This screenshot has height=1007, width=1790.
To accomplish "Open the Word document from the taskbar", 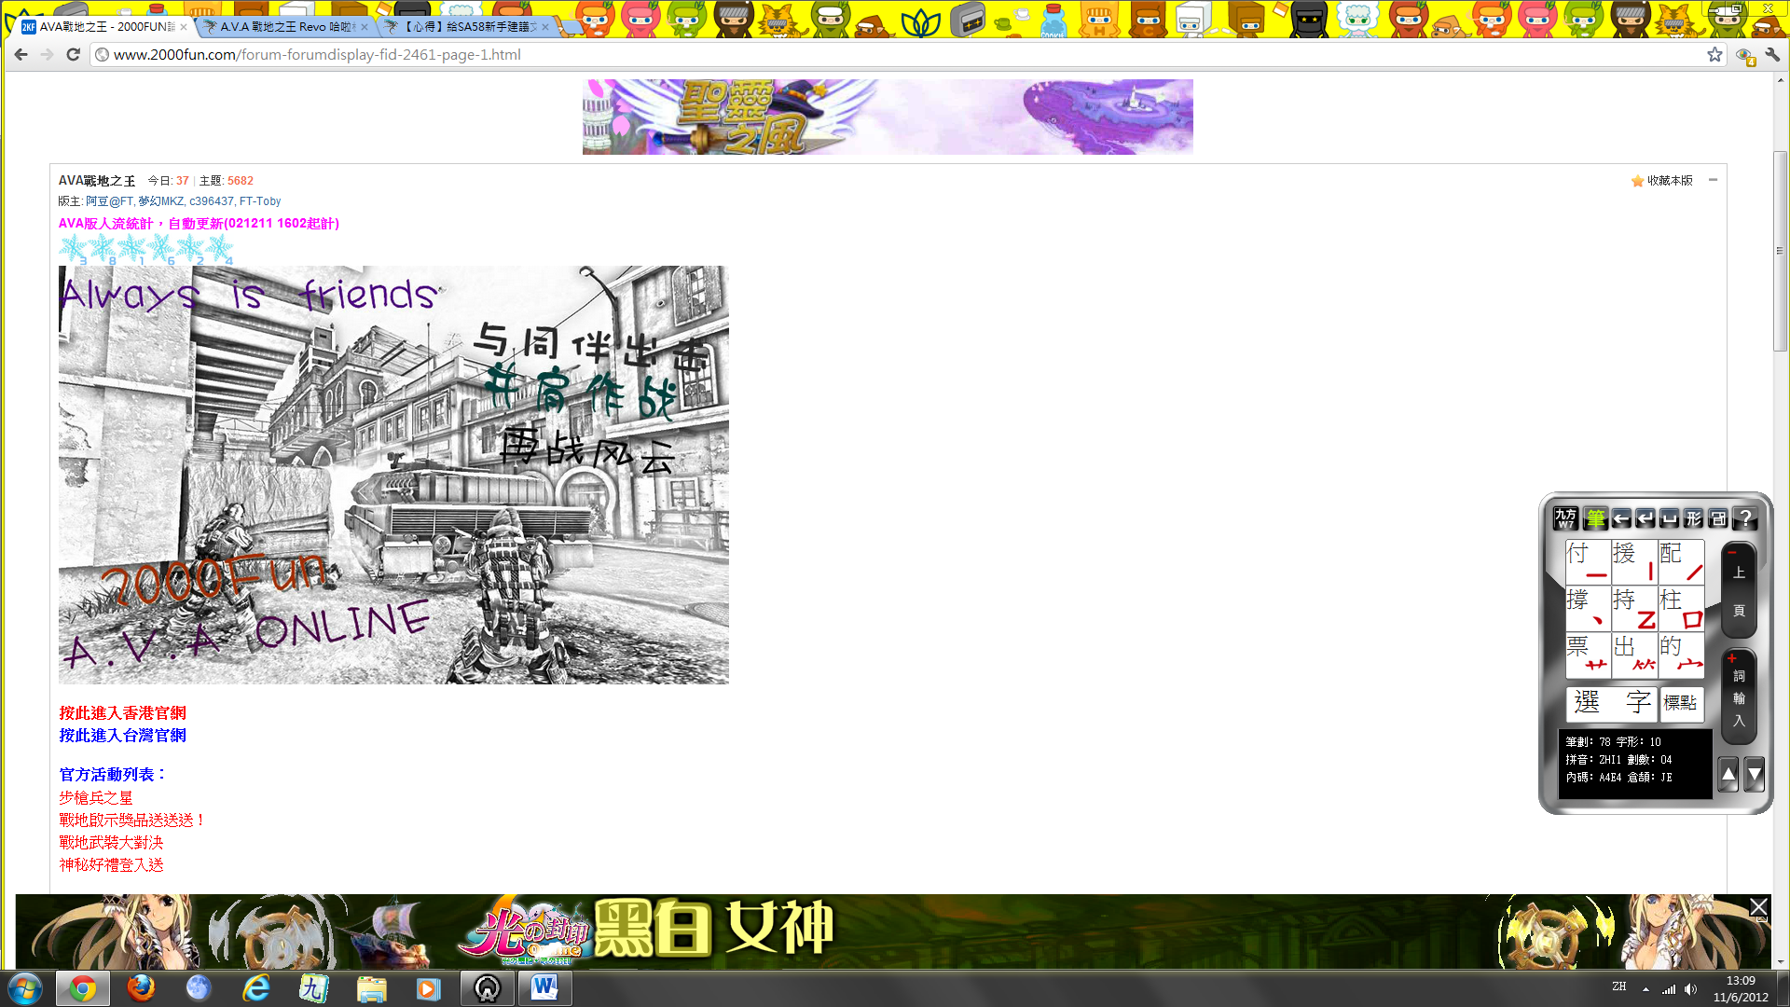I will point(545,988).
